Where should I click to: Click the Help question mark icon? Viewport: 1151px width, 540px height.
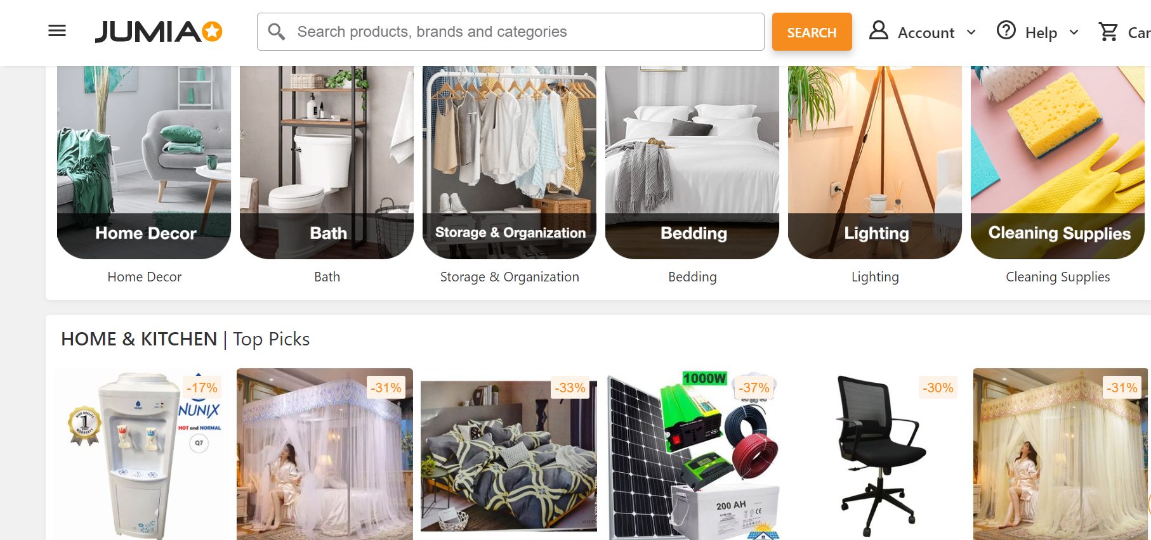click(1006, 30)
